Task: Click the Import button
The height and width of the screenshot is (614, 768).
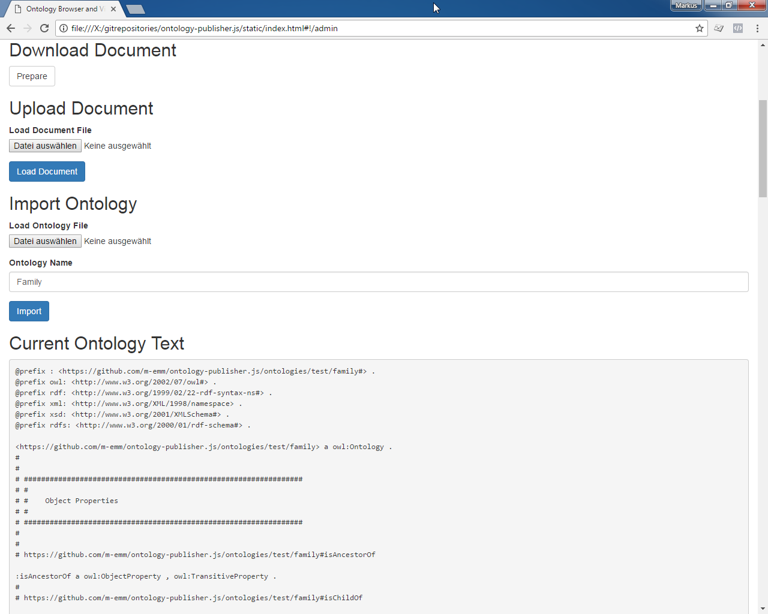Action: (x=29, y=311)
